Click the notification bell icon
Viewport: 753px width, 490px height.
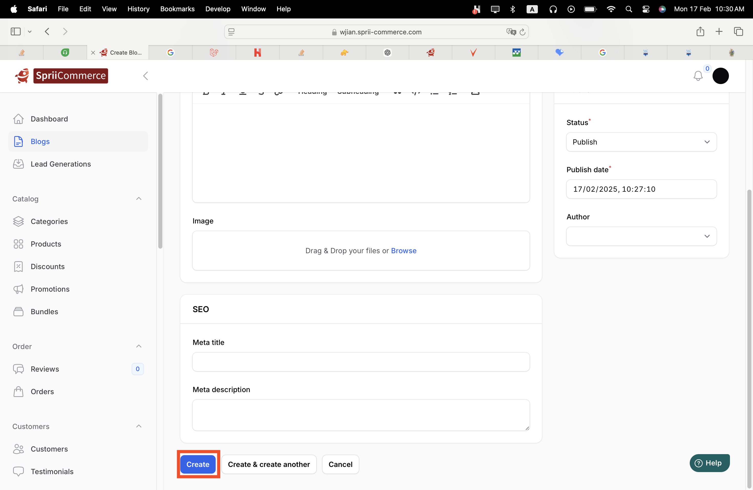coord(698,76)
